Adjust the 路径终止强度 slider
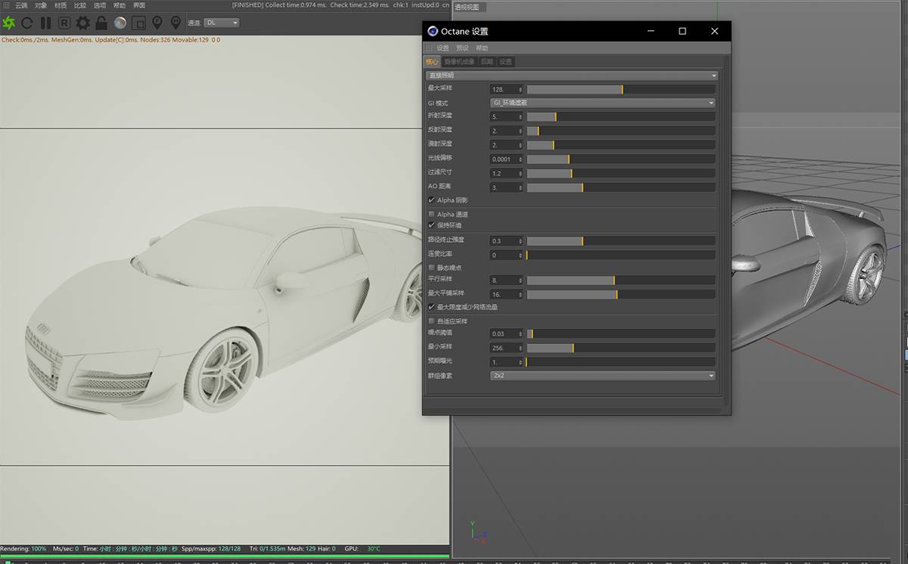This screenshot has height=564, width=908. coord(621,240)
